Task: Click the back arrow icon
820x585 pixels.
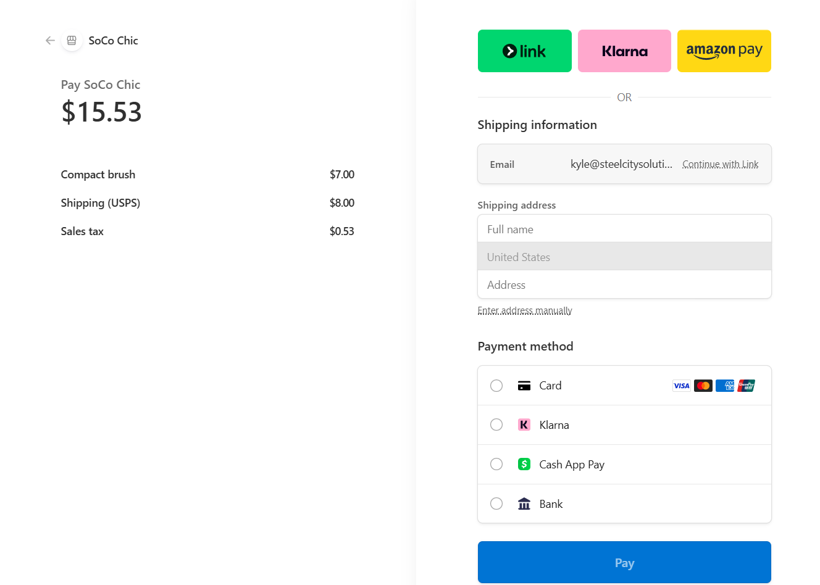Action: tap(50, 41)
